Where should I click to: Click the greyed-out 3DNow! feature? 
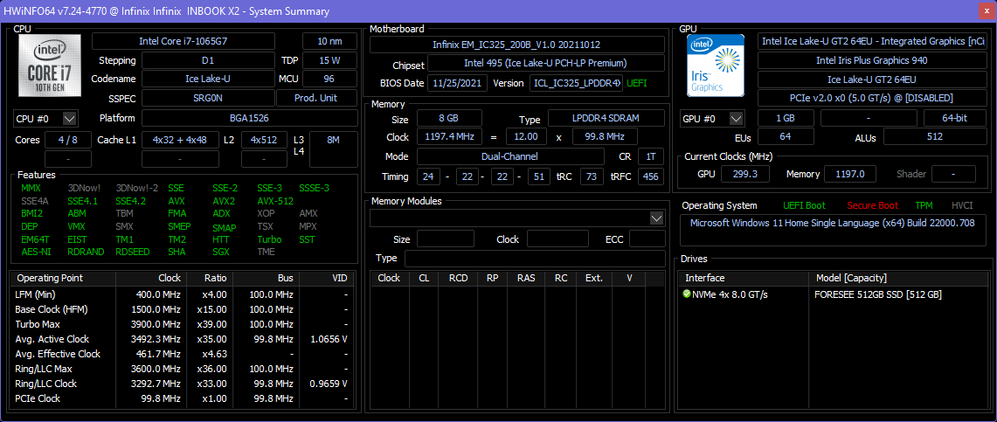(x=84, y=188)
